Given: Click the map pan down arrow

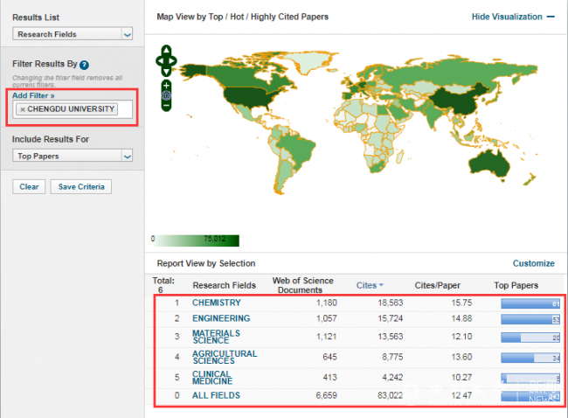Looking at the screenshot, I should point(166,72).
